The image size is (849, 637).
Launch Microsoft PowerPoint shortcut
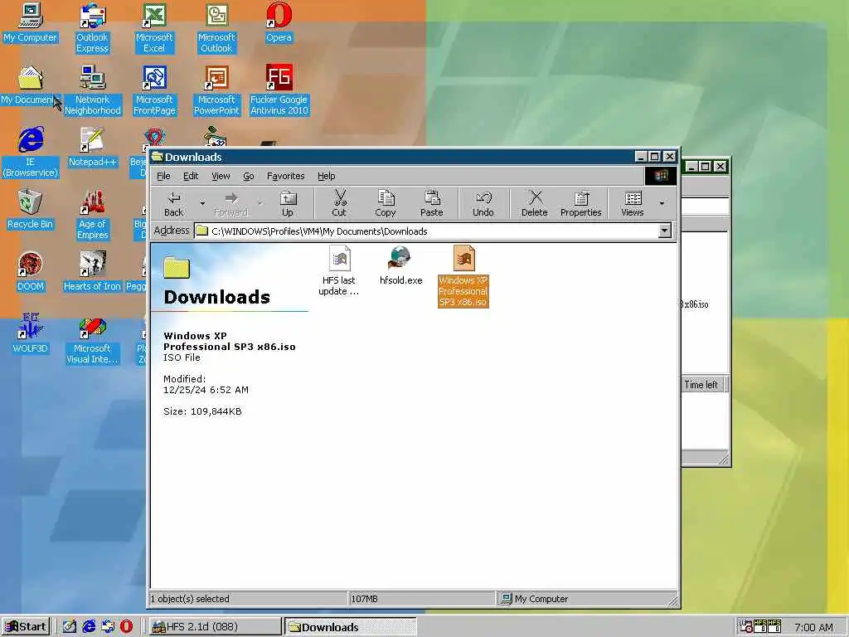pos(216,90)
